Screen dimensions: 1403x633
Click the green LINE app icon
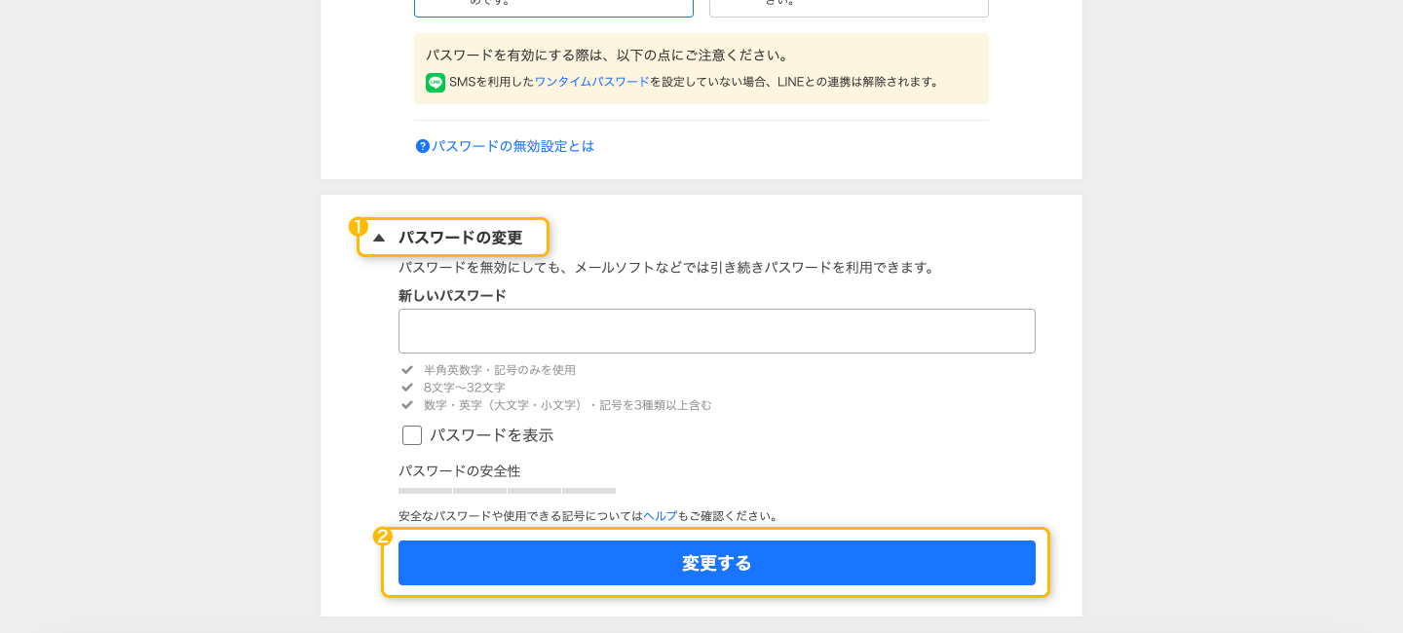pos(436,83)
